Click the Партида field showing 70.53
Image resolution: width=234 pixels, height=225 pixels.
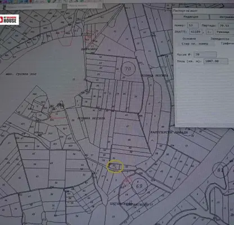(x=226, y=26)
